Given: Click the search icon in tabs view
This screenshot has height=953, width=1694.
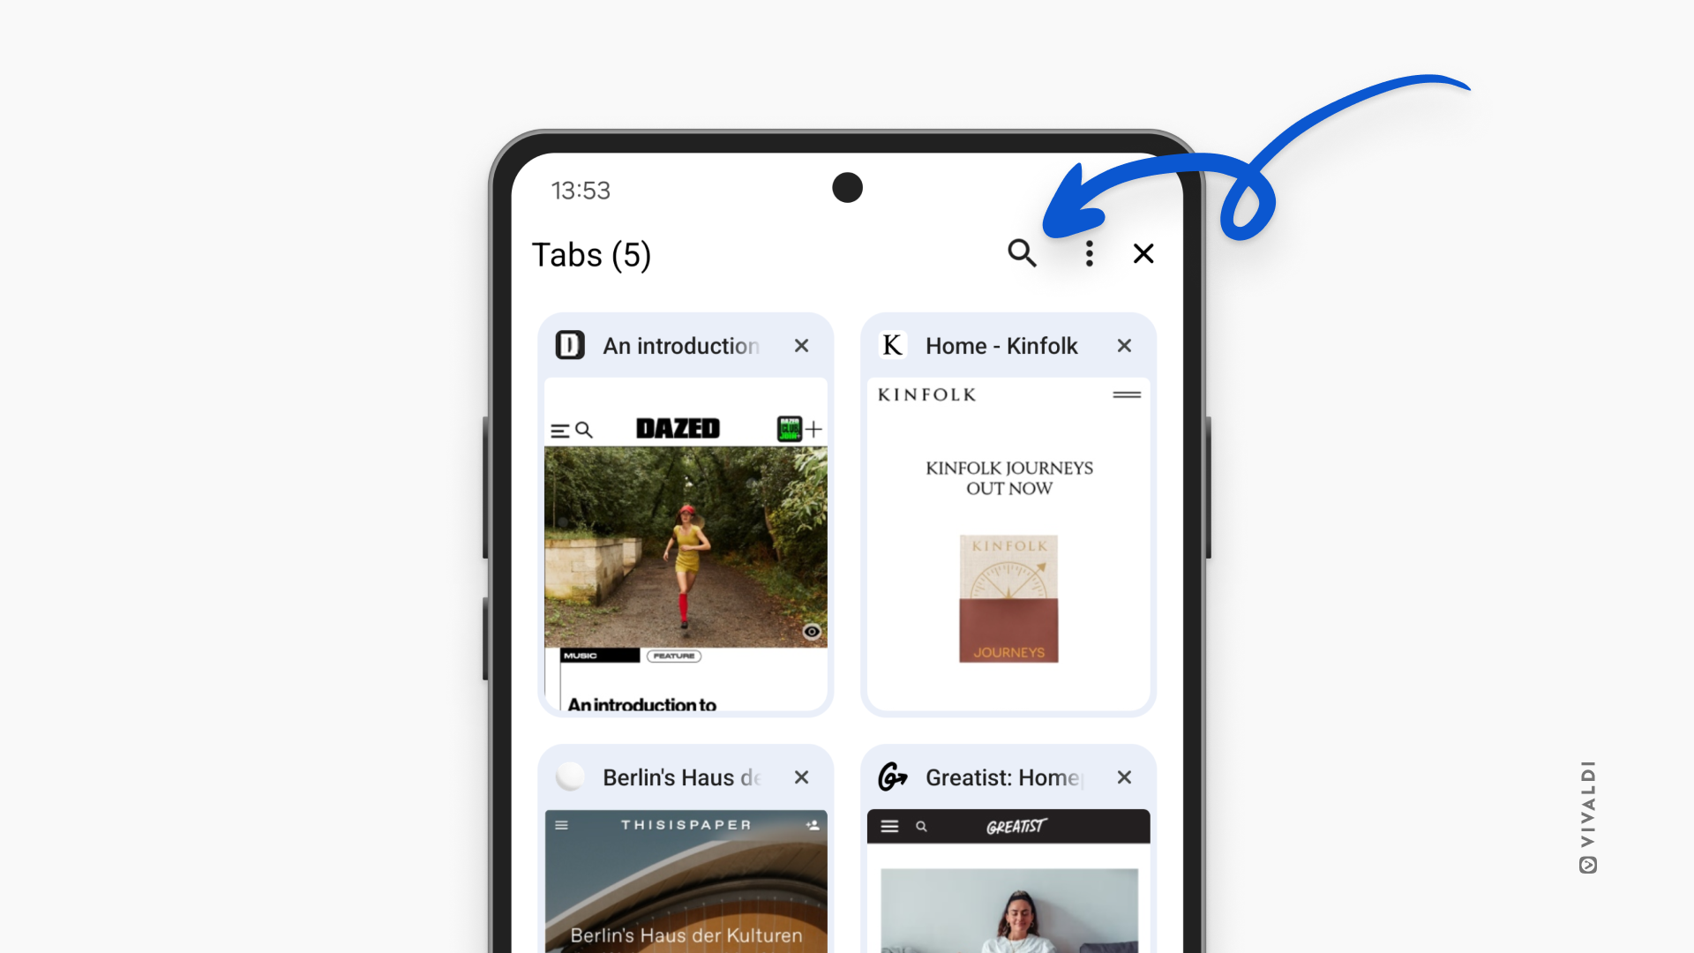Looking at the screenshot, I should click(x=1022, y=253).
